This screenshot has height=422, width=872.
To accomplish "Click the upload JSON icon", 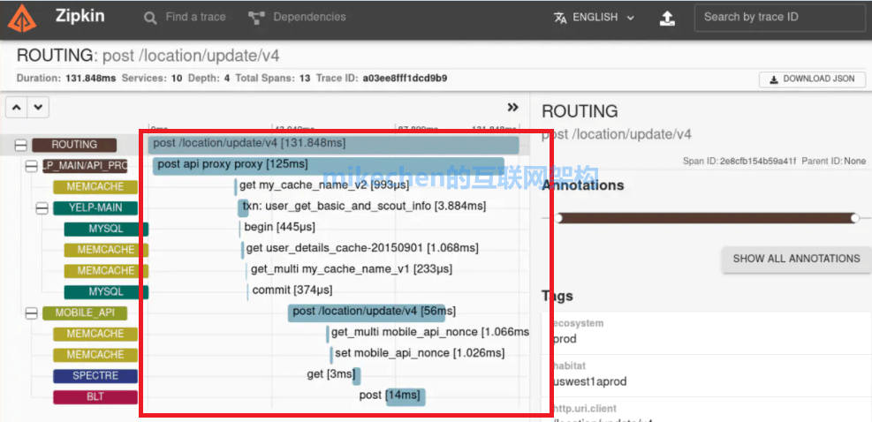I will 667,19.
